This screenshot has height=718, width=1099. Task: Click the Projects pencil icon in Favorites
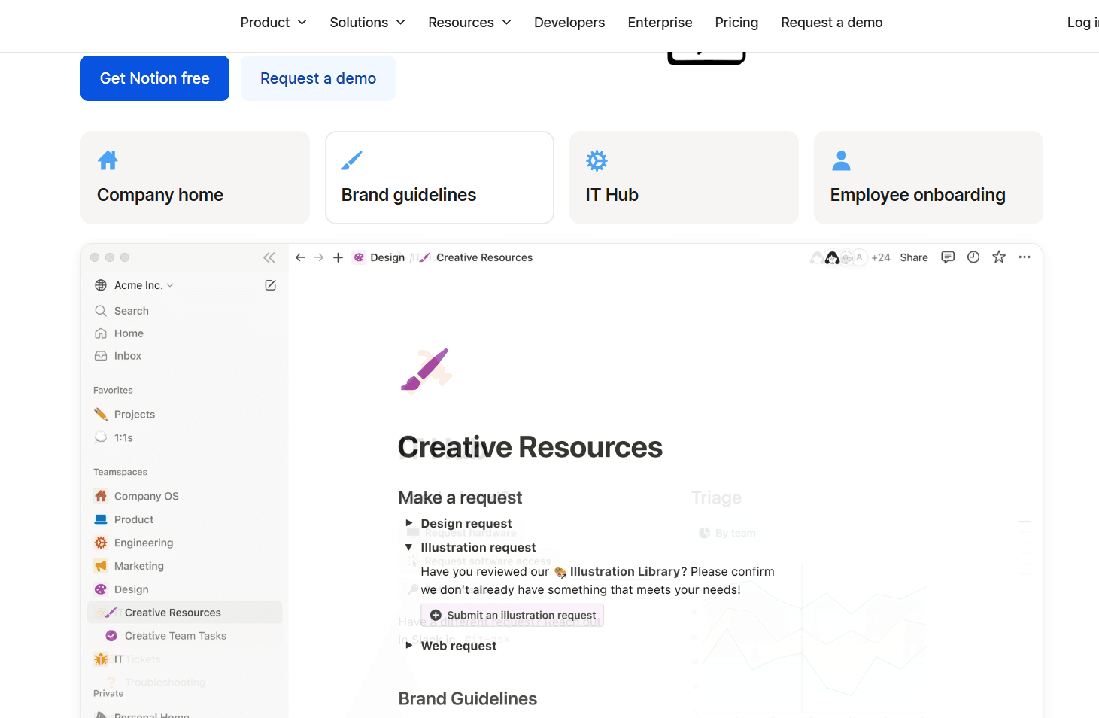click(101, 415)
